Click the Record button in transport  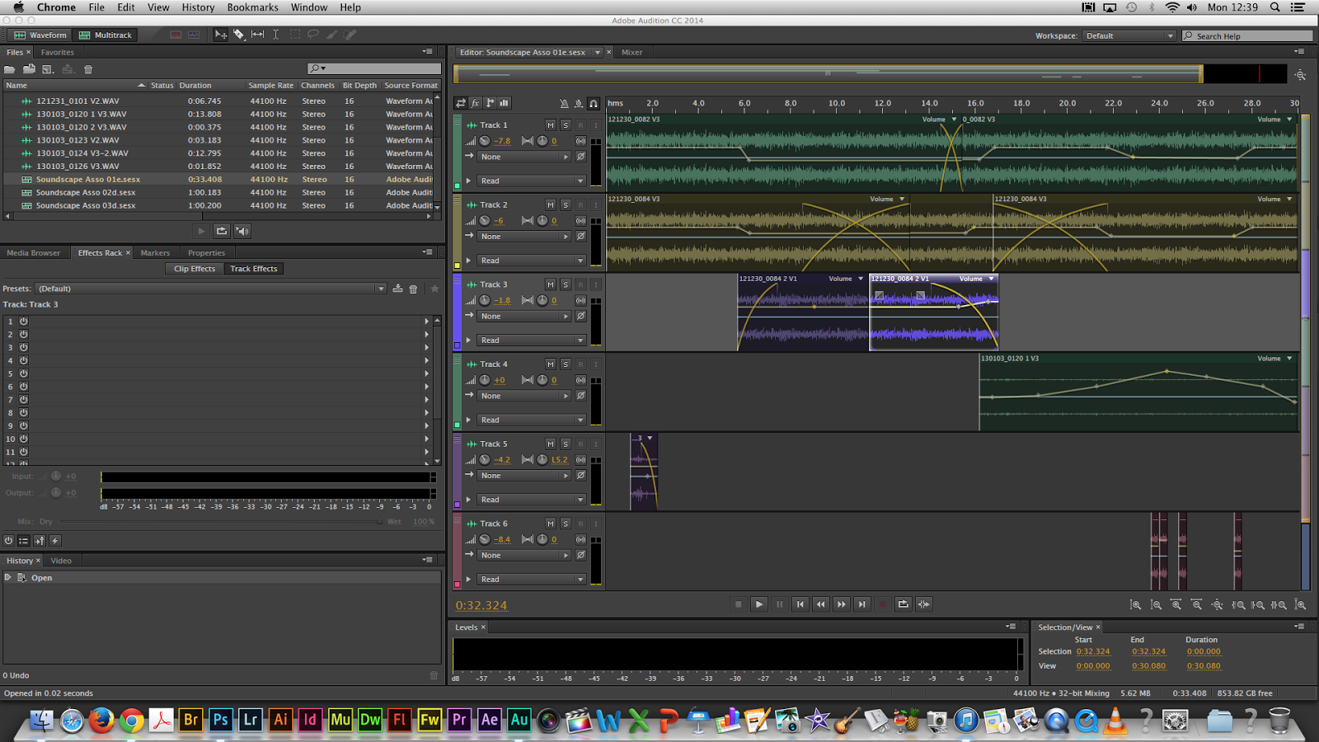(882, 604)
